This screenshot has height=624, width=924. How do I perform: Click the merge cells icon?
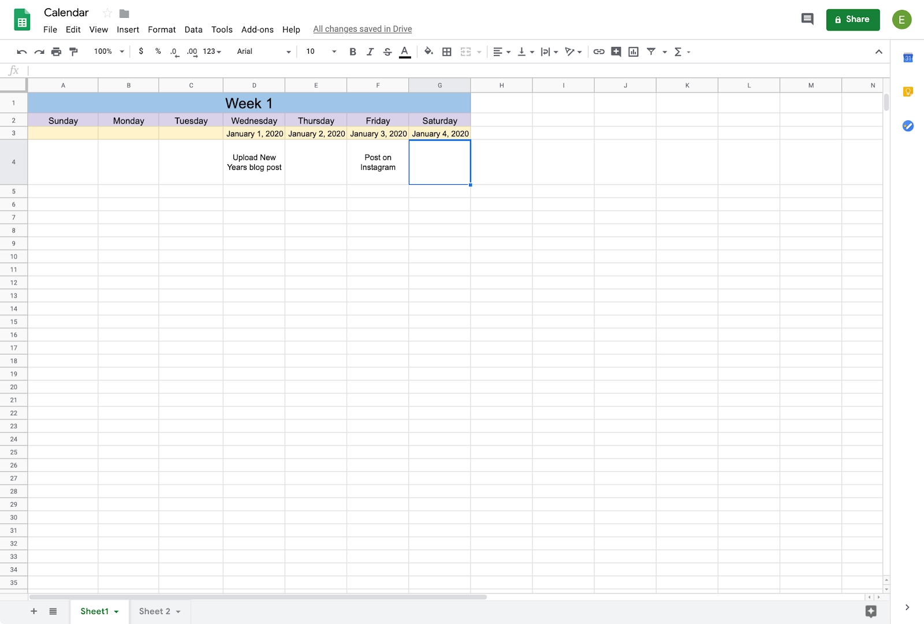pyautogui.click(x=465, y=52)
